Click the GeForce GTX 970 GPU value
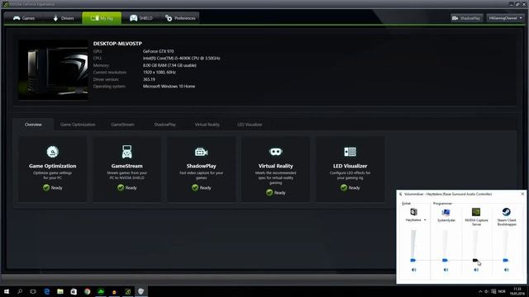Viewport: 529px width, 297px height. click(158, 51)
